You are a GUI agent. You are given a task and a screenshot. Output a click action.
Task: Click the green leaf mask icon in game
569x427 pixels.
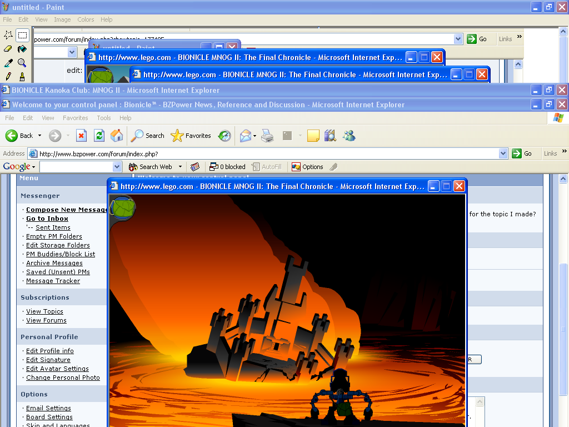(x=123, y=208)
